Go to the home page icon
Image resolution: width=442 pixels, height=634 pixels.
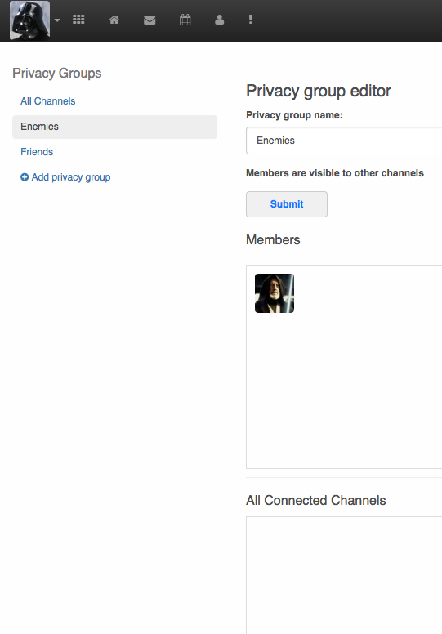(x=114, y=20)
